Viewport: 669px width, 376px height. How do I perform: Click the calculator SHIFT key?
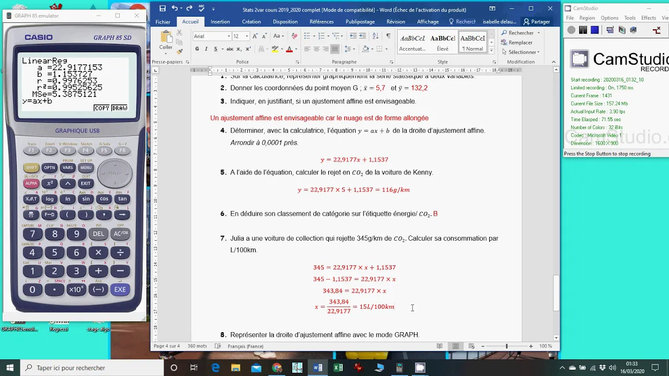(31, 168)
